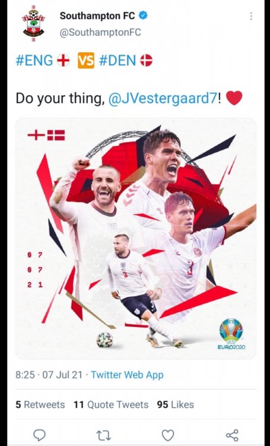Tap the reply speech bubble icon

40,435
